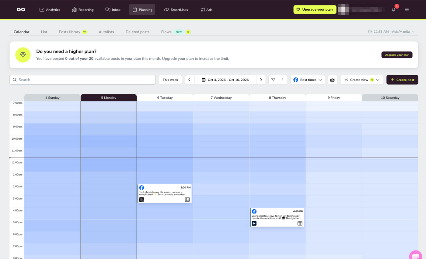
Task: Open the hamburger menu icon
Action: [x=407, y=9]
